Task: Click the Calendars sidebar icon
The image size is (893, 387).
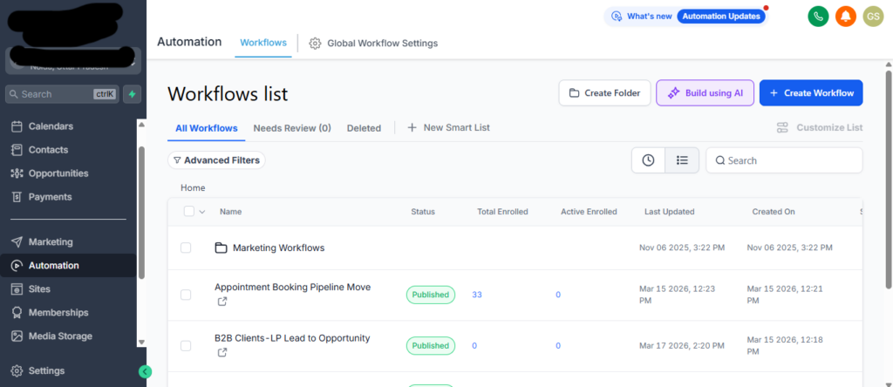Action: [17, 126]
